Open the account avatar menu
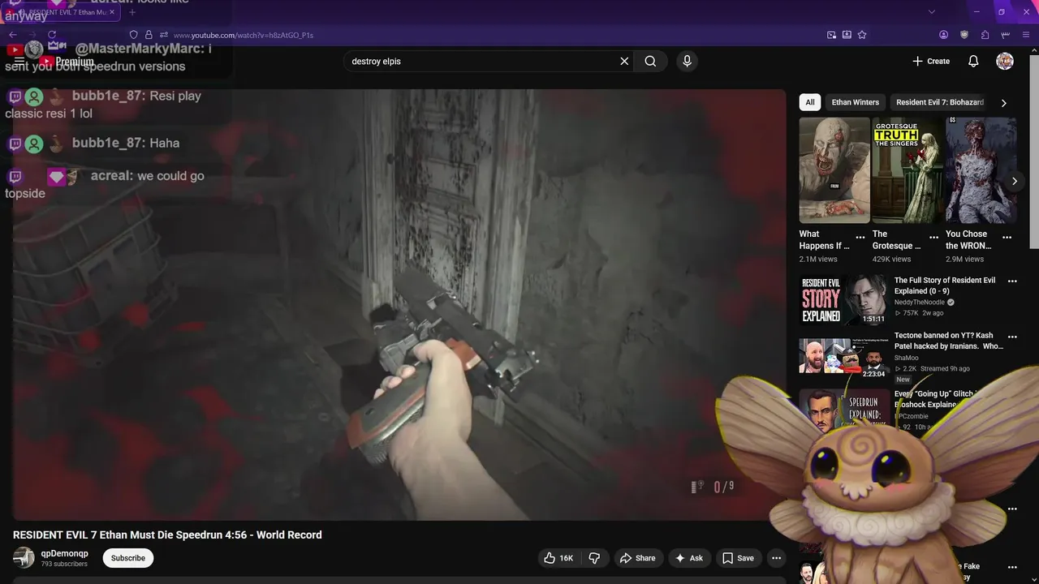Image resolution: width=1039 pixels, height=584 pixels. [1005, 61]
